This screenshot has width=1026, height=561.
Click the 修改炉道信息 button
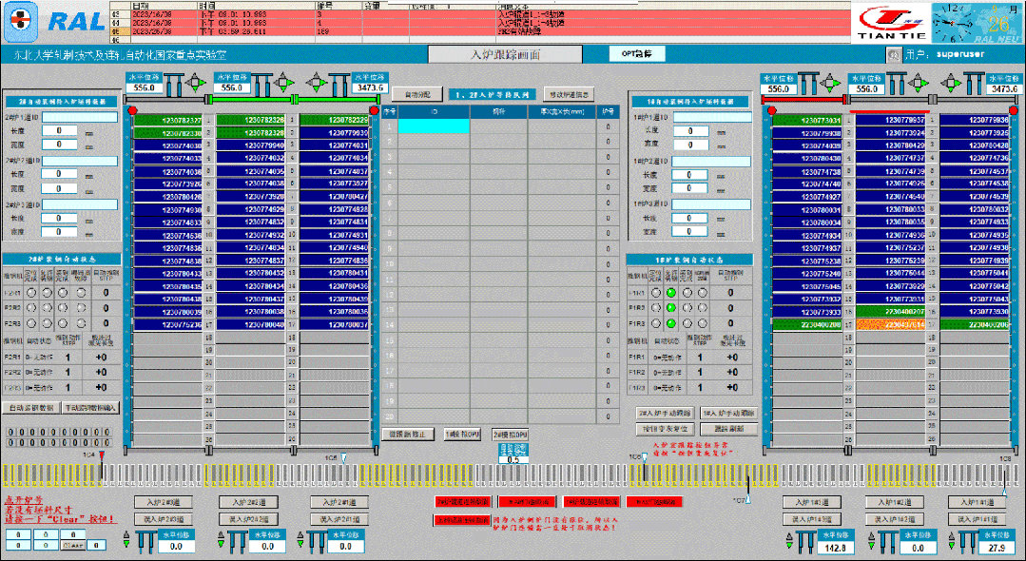(570, 95)
